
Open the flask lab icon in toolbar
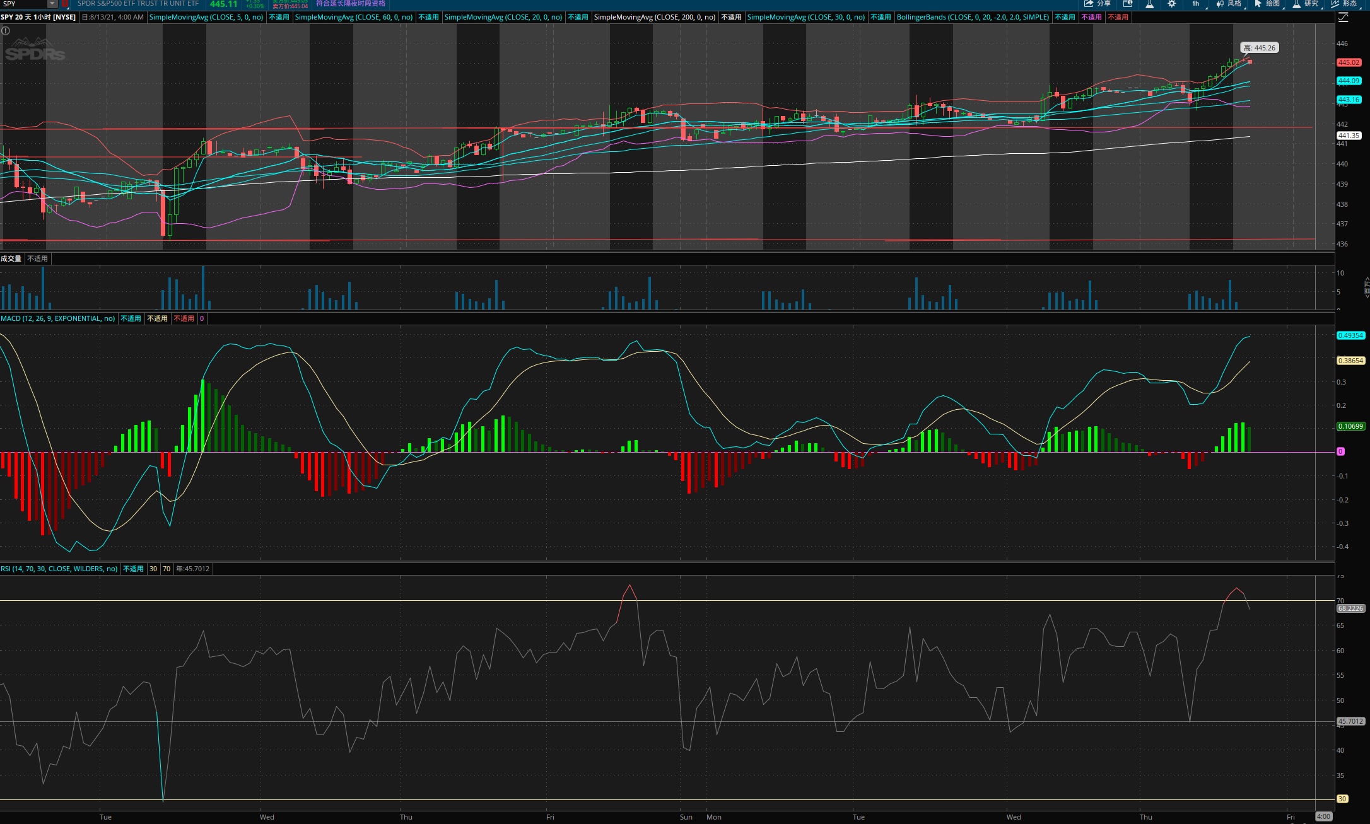pos(1149,4)
